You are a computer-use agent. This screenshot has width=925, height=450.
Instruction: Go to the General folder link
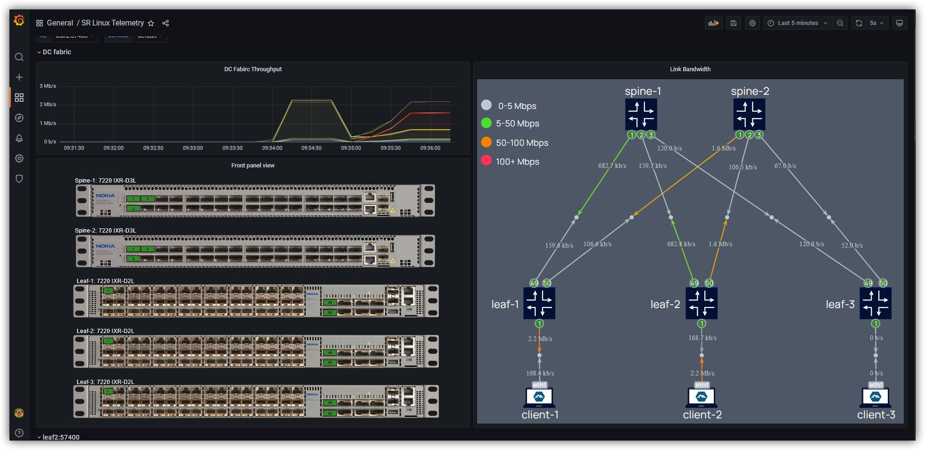(x=60, y=23)
